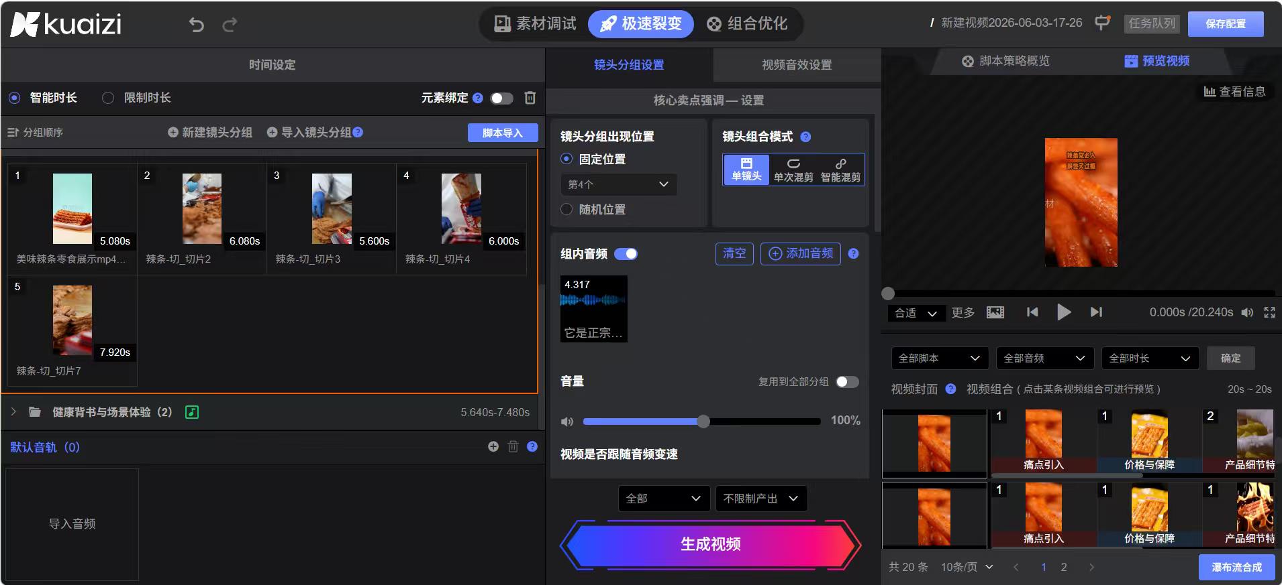Click the preview image frame icon next to 更多
1282x585 pixels.
pos(995,312)
